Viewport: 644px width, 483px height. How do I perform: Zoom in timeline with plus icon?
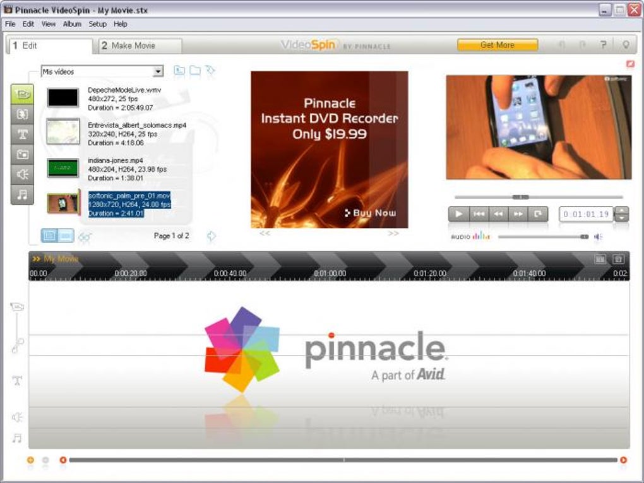(30, 460)
